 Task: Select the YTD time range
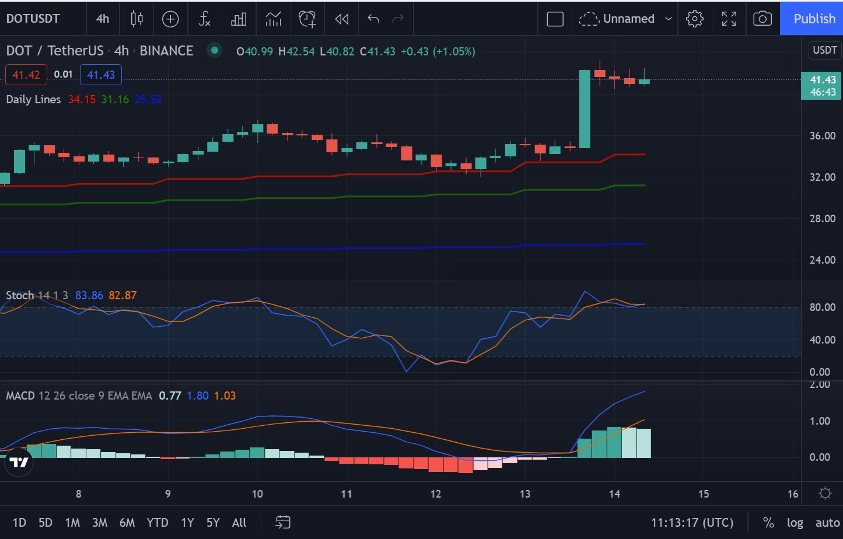158,523
